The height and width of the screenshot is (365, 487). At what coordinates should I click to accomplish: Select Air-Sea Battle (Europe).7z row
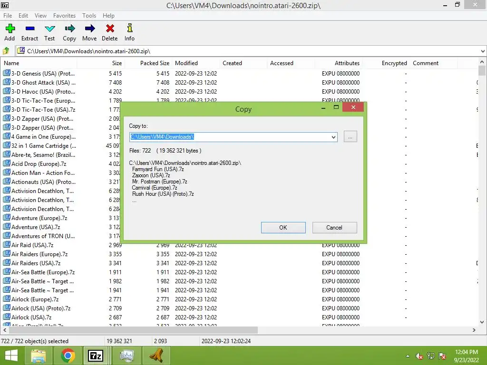point(239,272)
